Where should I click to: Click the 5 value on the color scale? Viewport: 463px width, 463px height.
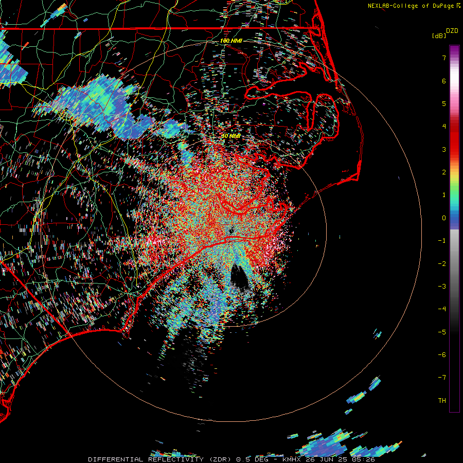coord(444,104)
